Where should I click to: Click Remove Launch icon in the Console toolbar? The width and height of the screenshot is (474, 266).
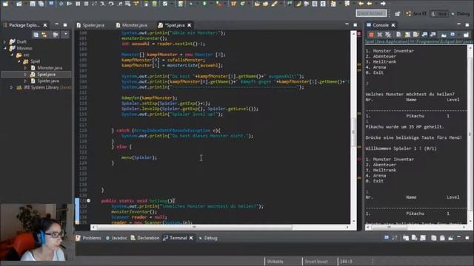tap(380, 35)
